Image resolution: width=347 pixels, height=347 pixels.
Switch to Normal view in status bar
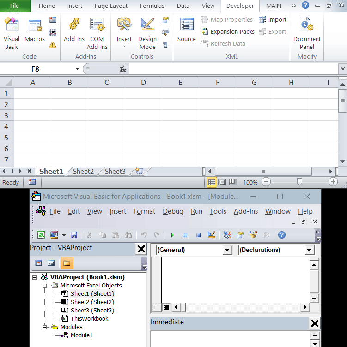coord(212,182)
